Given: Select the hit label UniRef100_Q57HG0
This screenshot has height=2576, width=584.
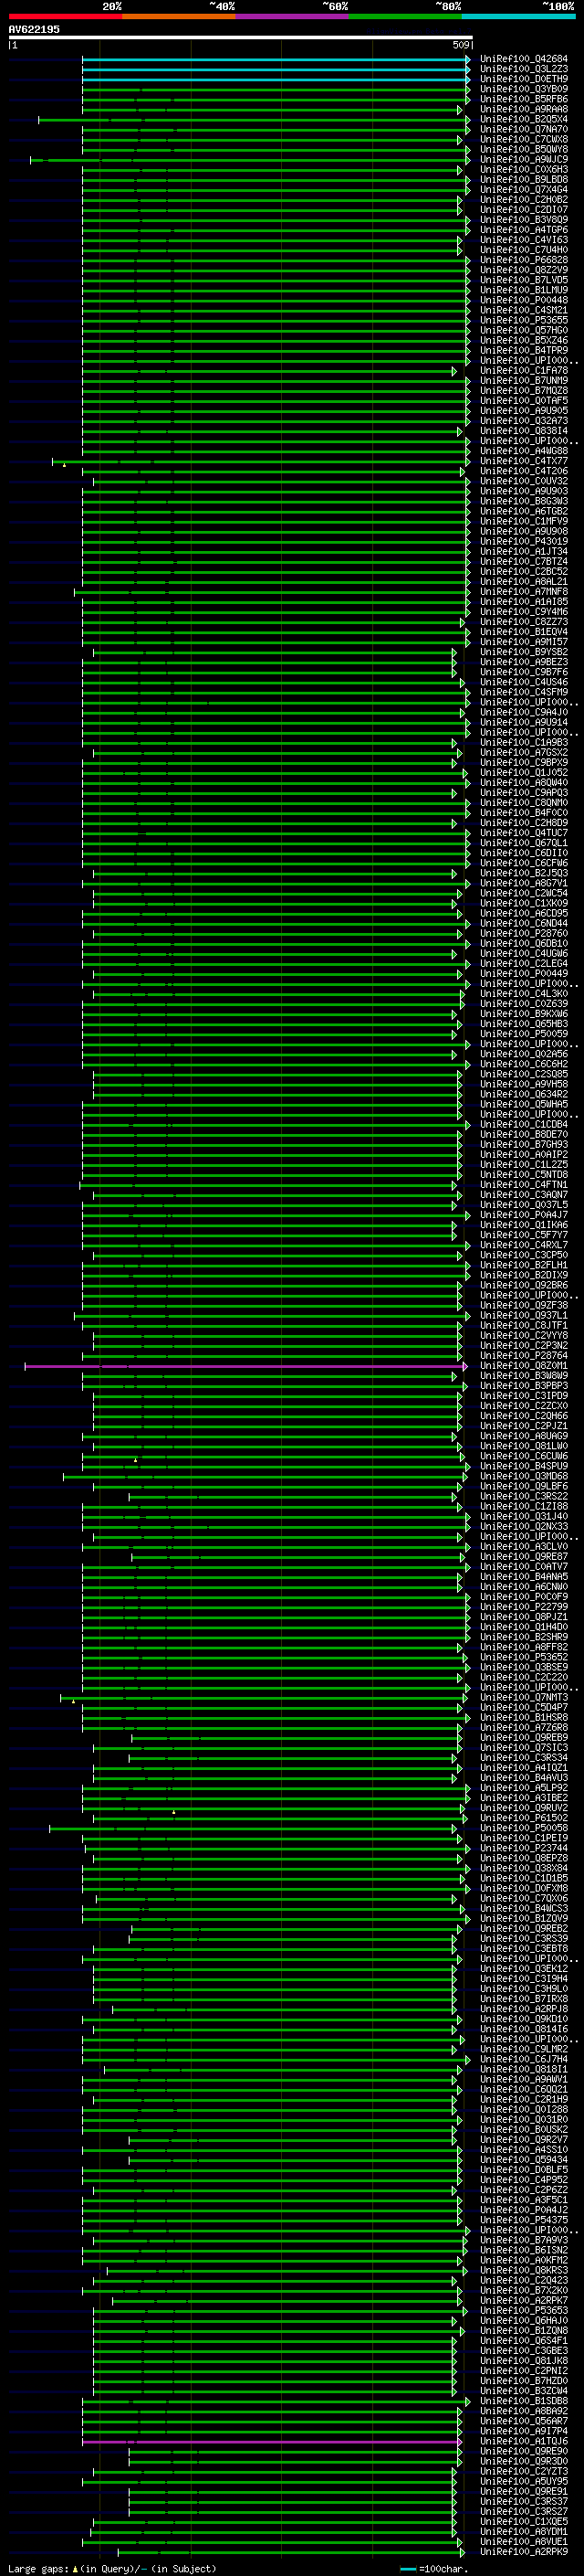Looking at the screenshot, I should [x=524, y=330].
